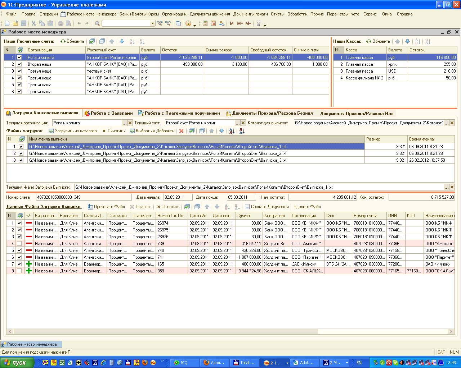Move cash register down in Наши Кассы
Image resolution: width=461 pixels, height=368 pixels.
(x=407, y=41)
